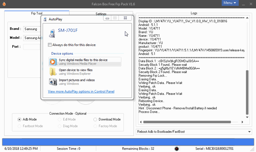Screen dimensions: 256x152
Task: Click the SM-J701F phone device icon
Action: point(52,33)
